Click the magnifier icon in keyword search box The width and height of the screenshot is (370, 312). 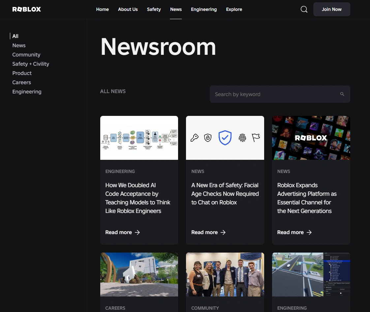coord(342,94)
